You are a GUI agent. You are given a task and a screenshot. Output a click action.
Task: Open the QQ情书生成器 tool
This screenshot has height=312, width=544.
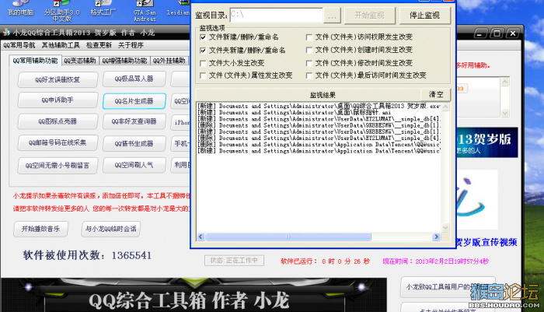pos(134,143)
